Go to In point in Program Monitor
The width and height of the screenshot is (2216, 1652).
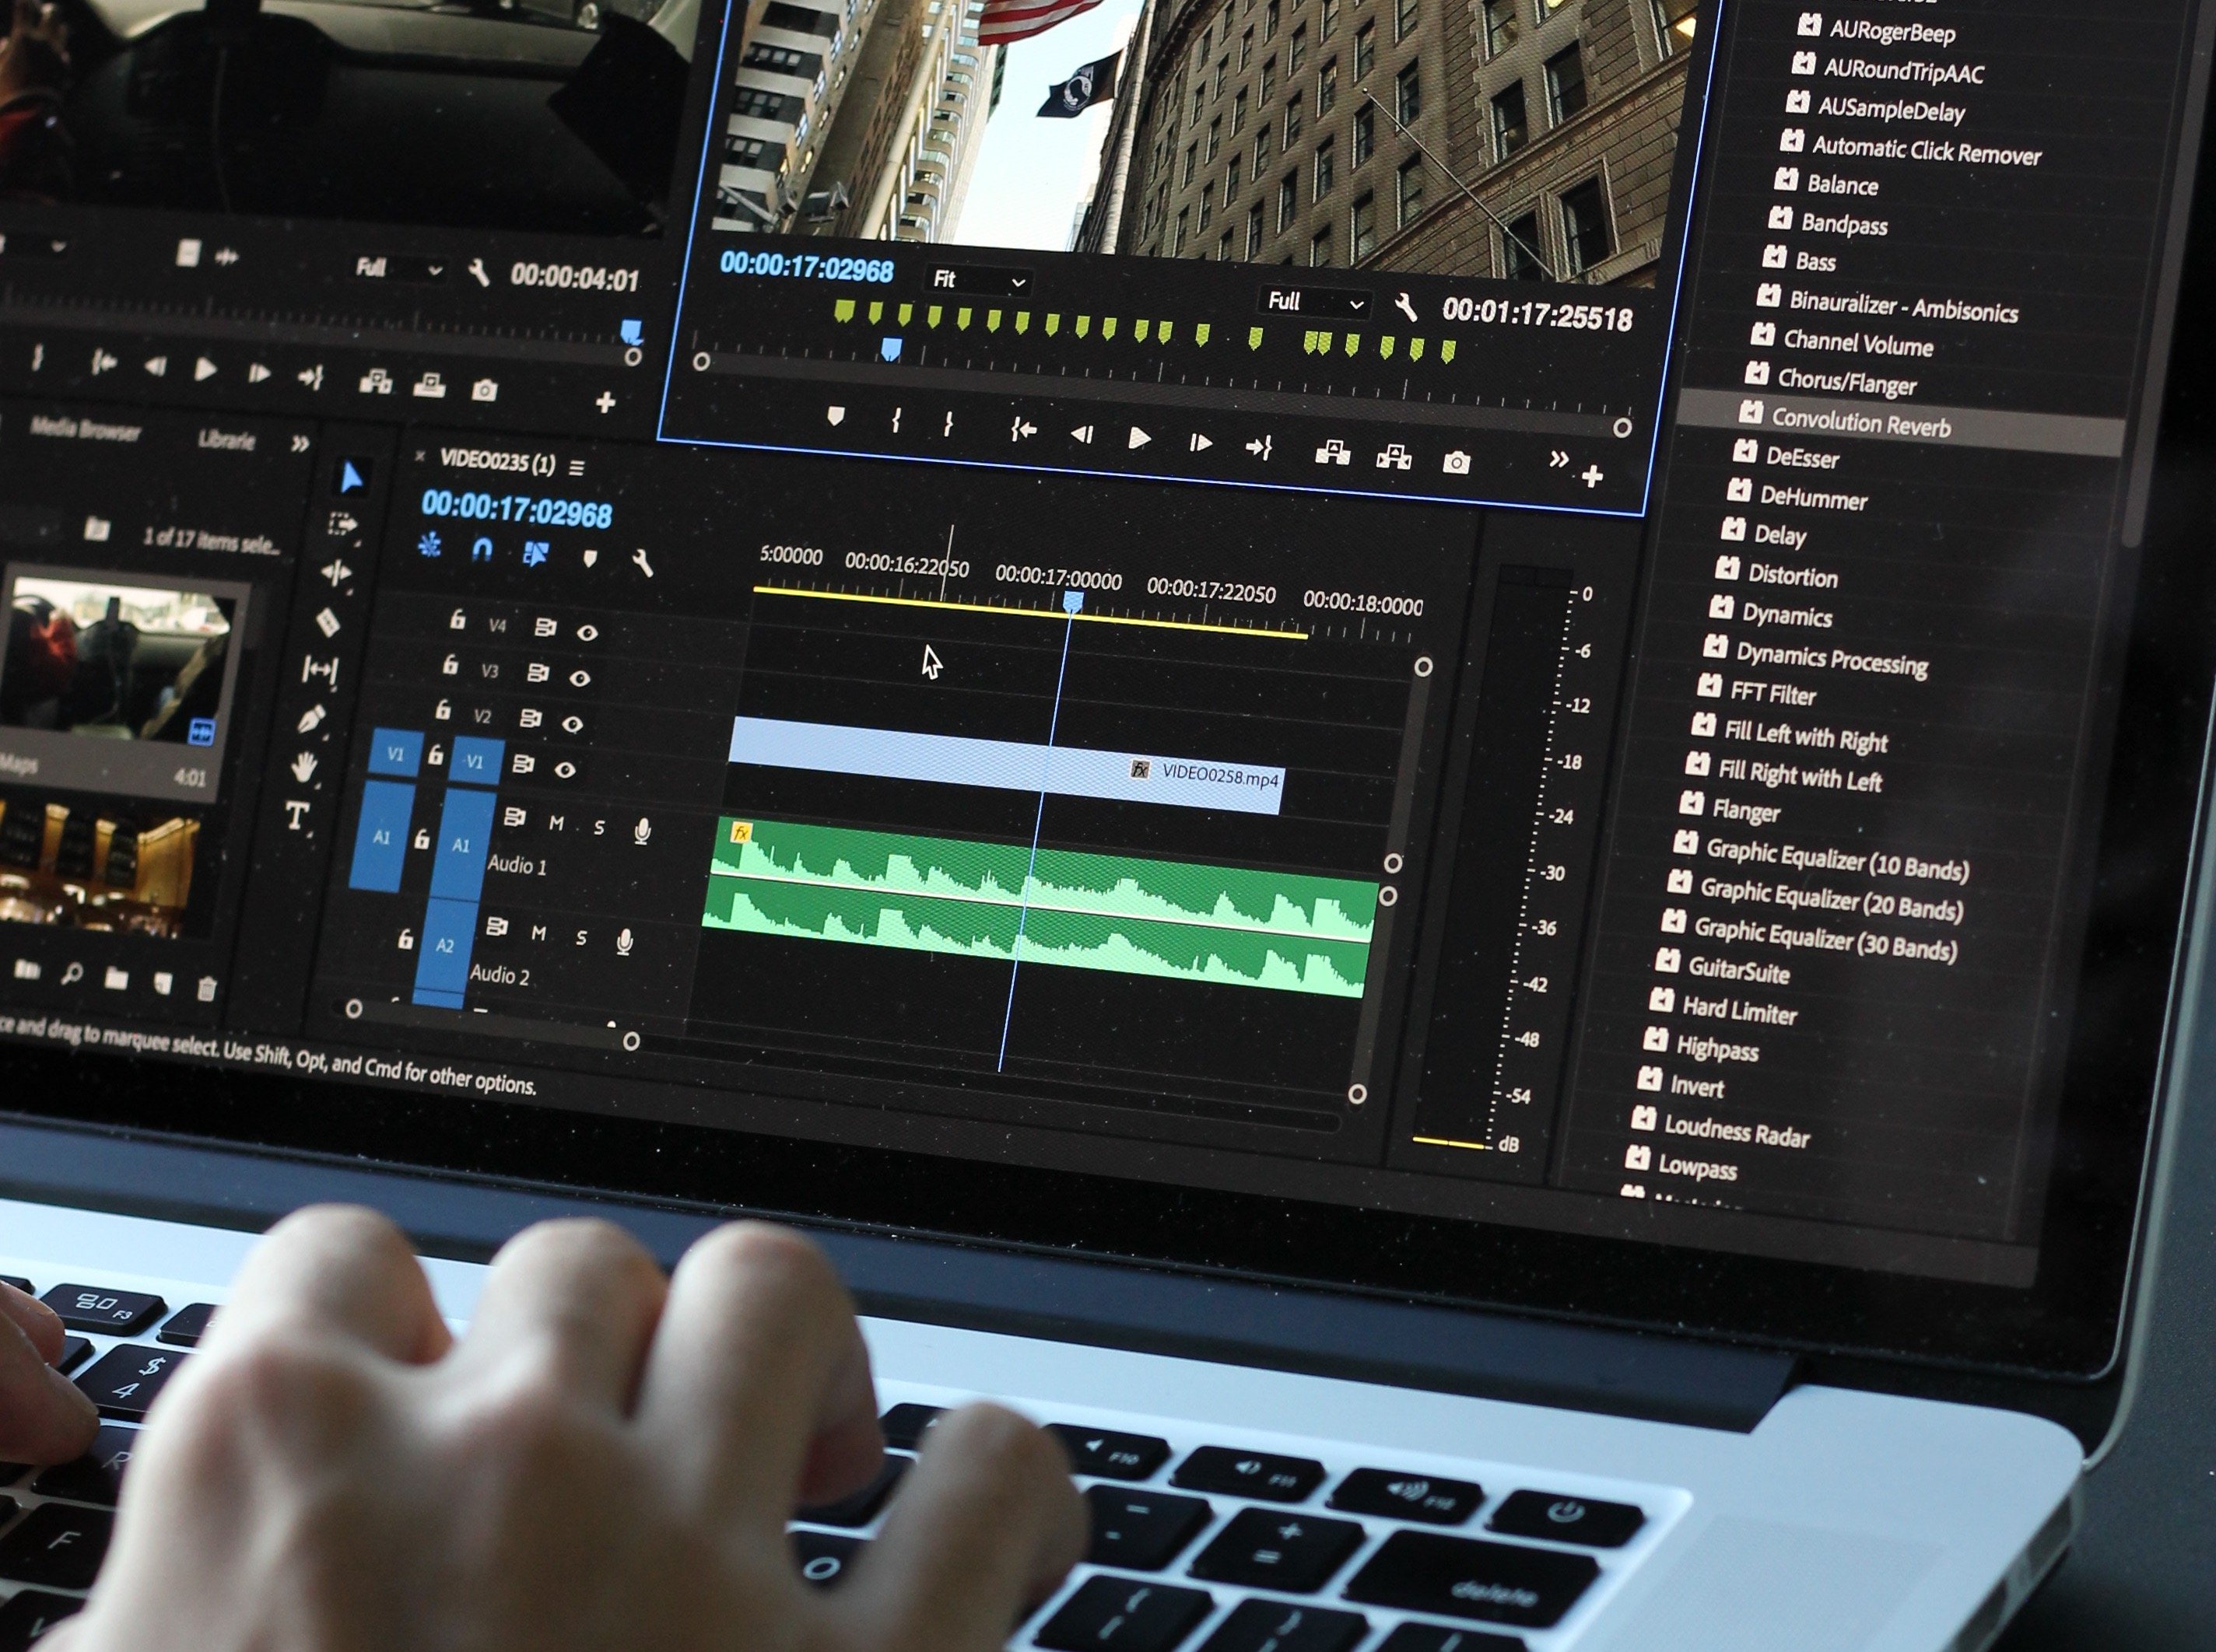coord(1022,430)
